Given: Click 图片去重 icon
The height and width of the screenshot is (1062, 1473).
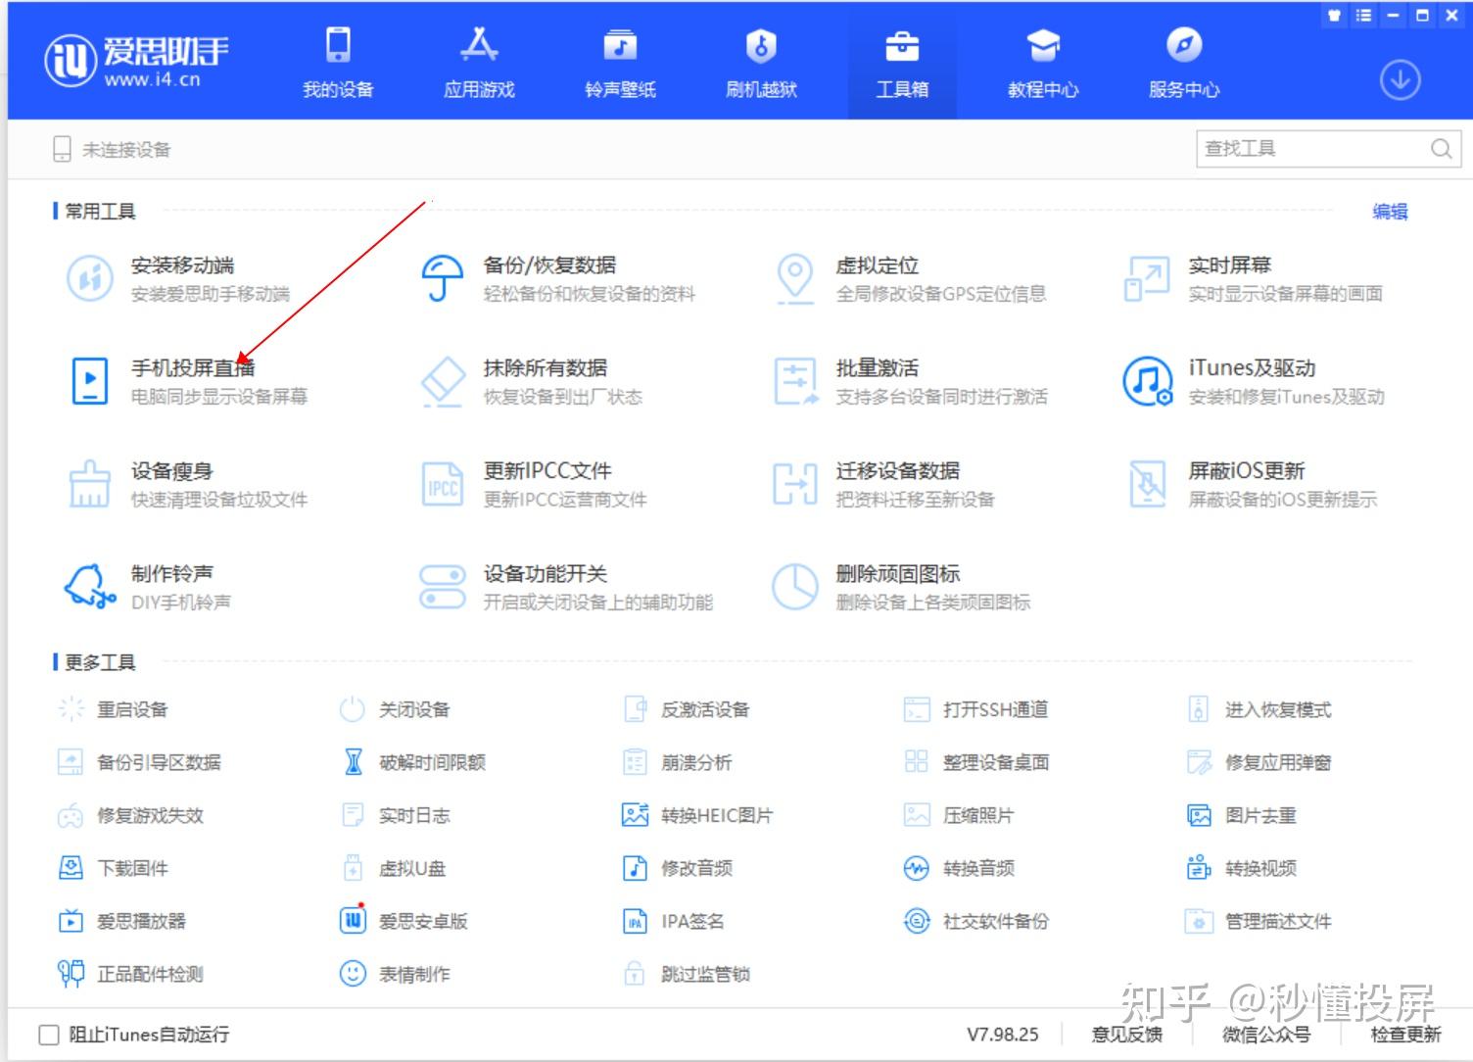Looking at the screenshot, I should click(1199, 815).
